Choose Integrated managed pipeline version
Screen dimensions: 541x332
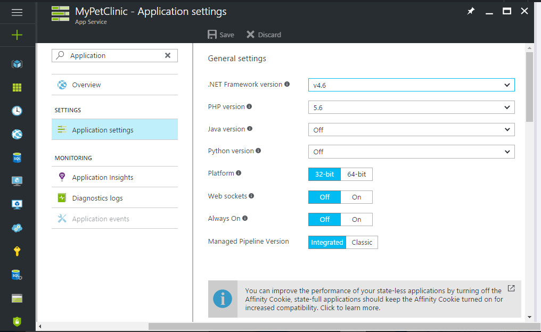[327, 243]
